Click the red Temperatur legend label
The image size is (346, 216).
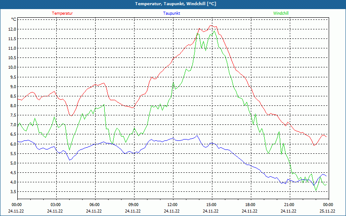62,13
